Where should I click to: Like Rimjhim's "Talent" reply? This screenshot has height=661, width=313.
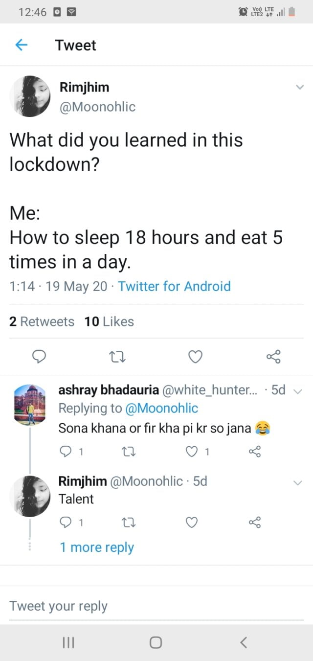pyautogui.click(x=192, y=523)
